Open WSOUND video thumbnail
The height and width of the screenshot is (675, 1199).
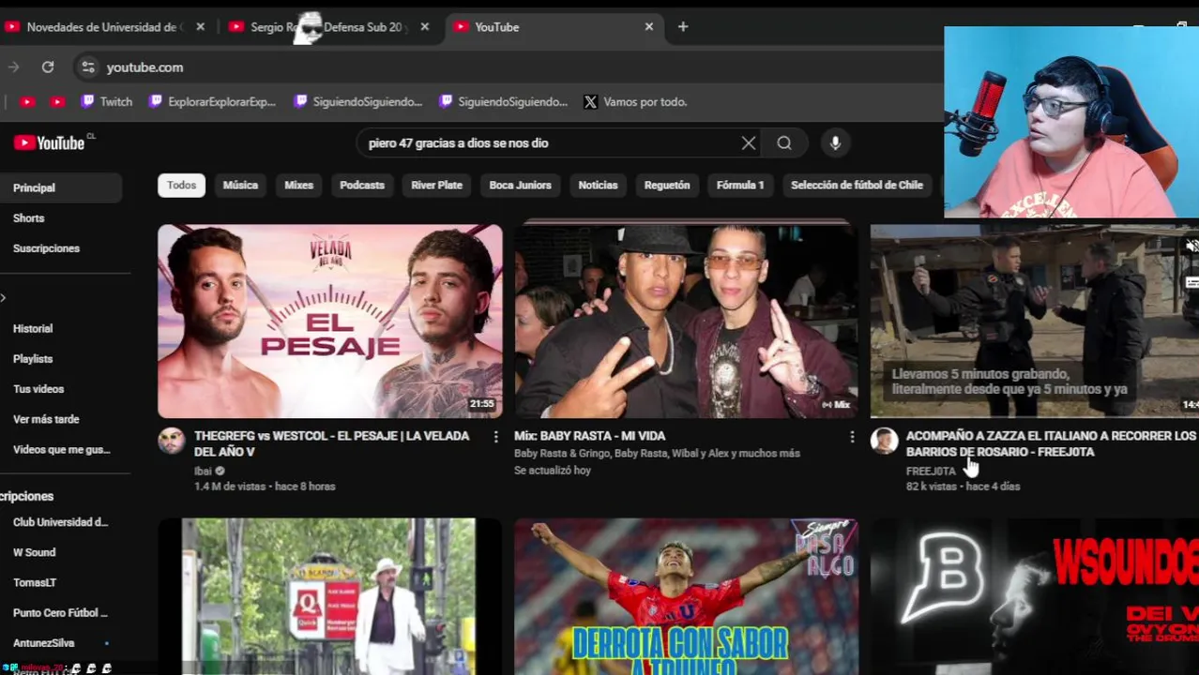(x=1034, y=596)
